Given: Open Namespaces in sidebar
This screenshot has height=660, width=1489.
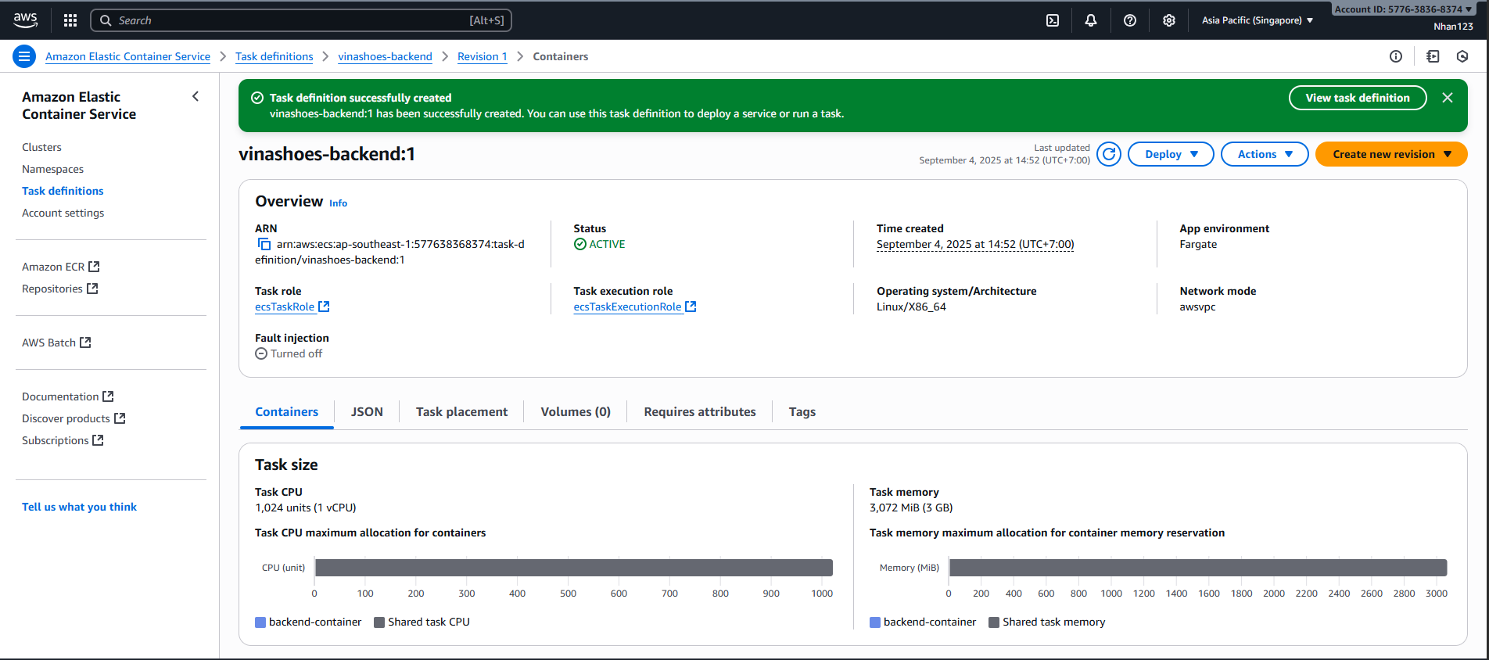Looking at the screenshot, I should click(x=52, y=169).
